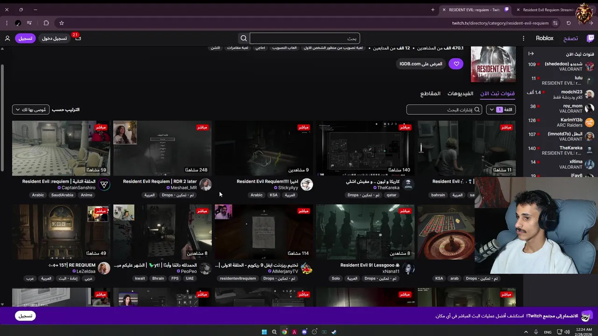The image size is (598, 336).
Task: Select the SaudiArabia tag
Action: [x=62, y=195]
